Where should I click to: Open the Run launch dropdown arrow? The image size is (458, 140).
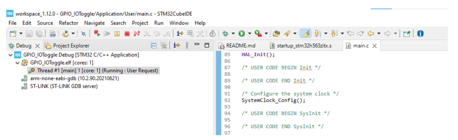[250, 34]
